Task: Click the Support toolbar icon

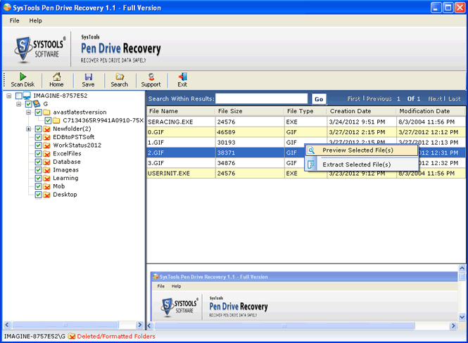Action: tap(151, 77)
